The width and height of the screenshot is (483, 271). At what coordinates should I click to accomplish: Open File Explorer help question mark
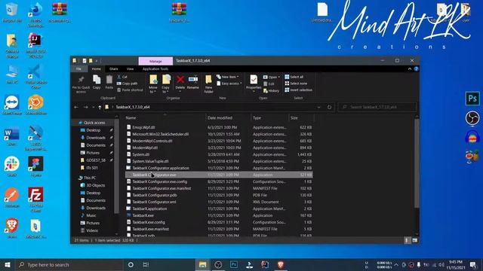point(416,69)
